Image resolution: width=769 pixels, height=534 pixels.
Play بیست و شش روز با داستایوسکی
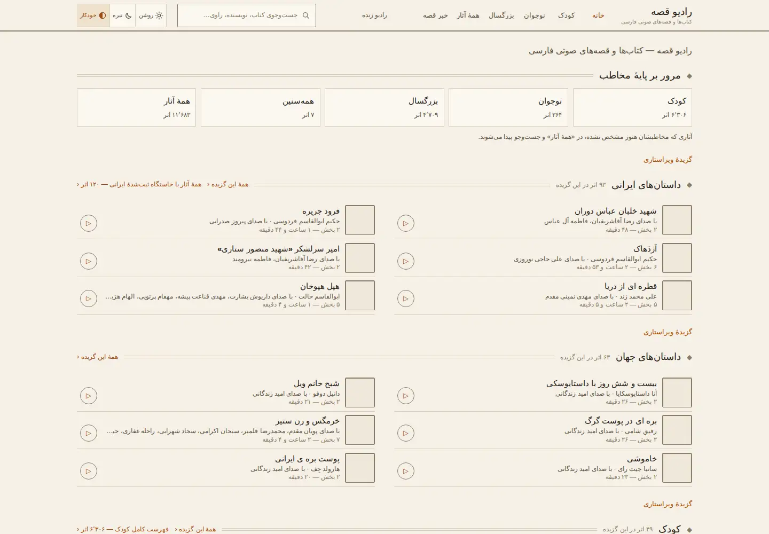pos(406,396)
